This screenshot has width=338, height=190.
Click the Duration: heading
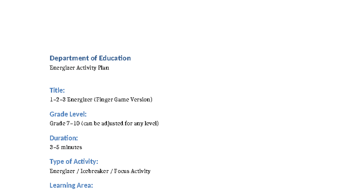pyautogui.click(x=63, y=138)
